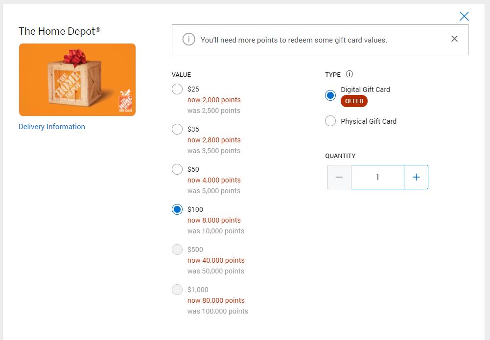This screenshot has height=340, width=490.
Task: Click inside the quantity input field
Action: pos(377,177)
